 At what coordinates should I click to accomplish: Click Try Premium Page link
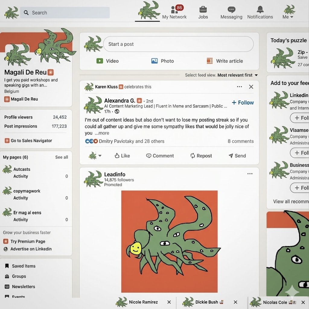click(x=24, y=242)
